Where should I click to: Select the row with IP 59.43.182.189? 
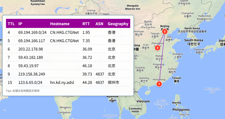pyautogui.click(x=68, y=57)
